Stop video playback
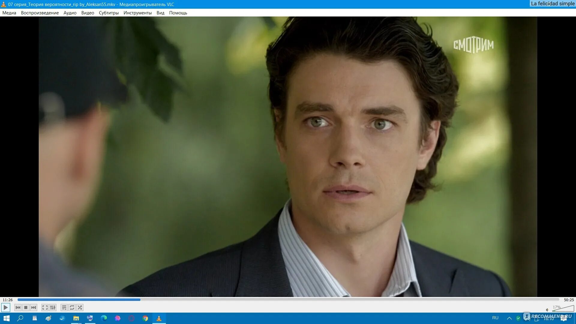576x324 pixels. click(x=26, y=307)
